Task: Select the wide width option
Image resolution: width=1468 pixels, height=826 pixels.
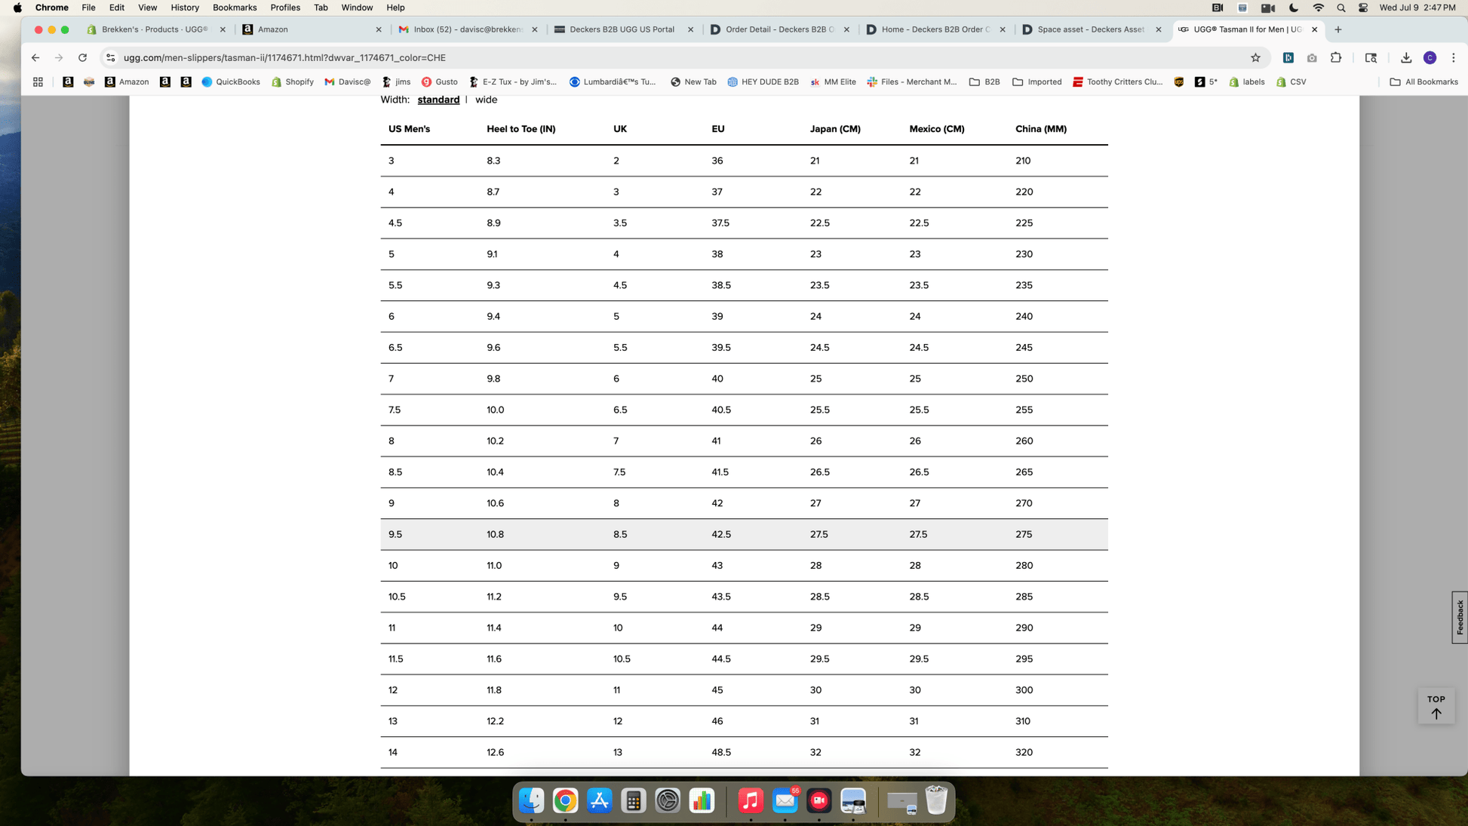Action: pos(486,100)
